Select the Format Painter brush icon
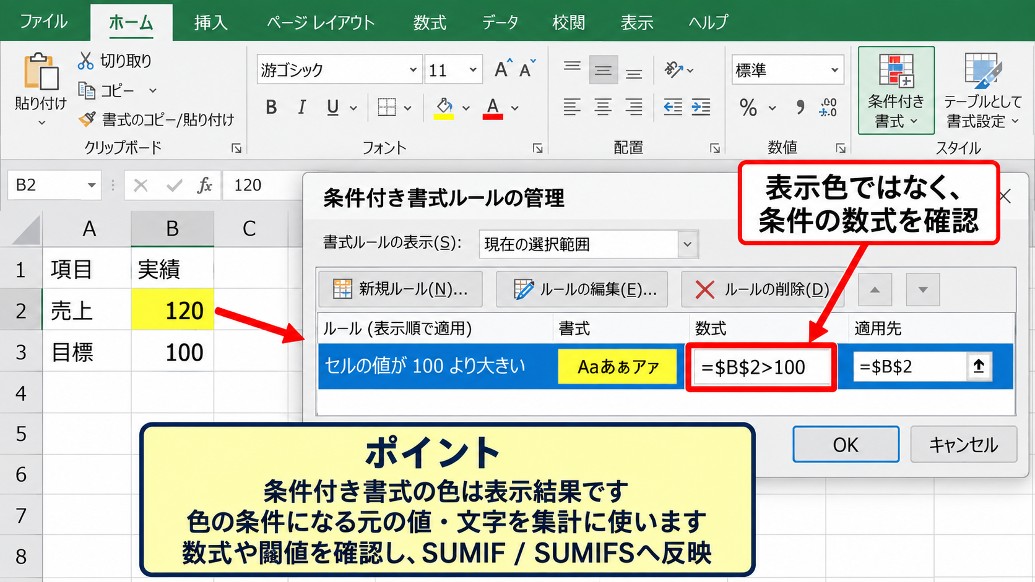Image resolution: width=1035 pixels, height=582 pixels. (x=87, y=119)
